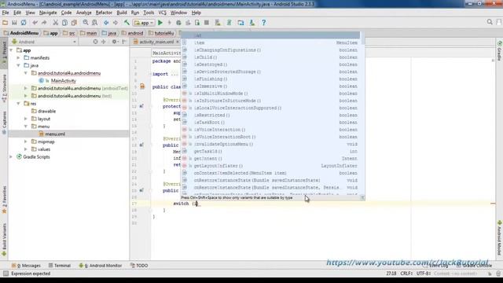The image size is (503, 283).
Task: Open Structure side tool window
Action: pyautogui.click(x=4, y=88)
